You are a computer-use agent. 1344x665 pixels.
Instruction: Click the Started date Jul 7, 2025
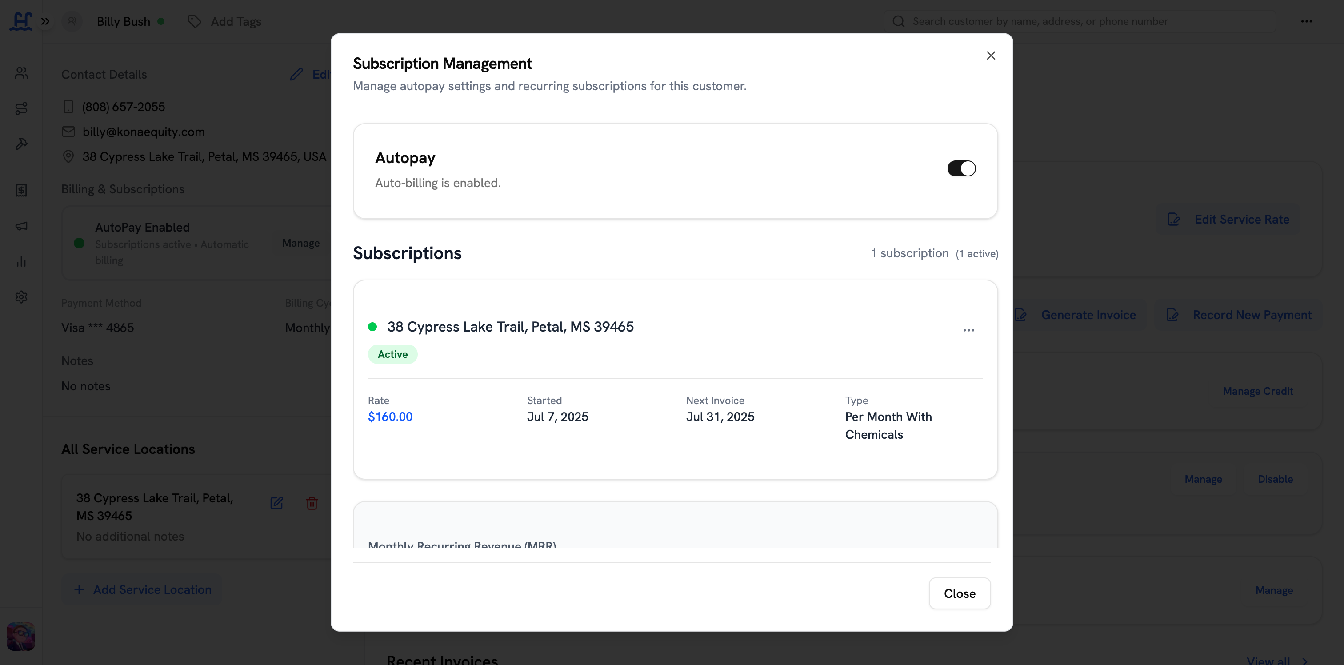(557, 417)
